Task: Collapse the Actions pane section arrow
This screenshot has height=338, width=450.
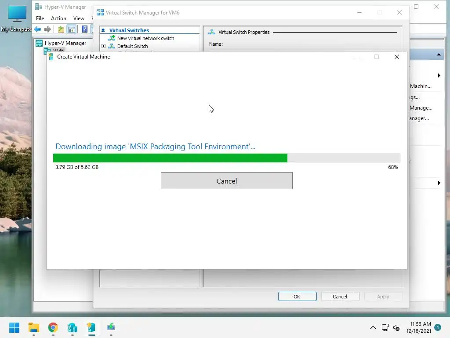Action: click(439, 54)
